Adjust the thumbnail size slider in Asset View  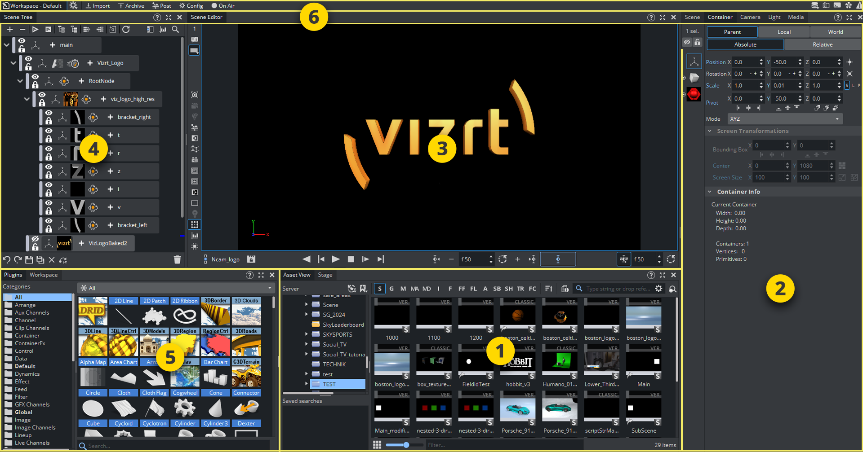click(x=406, y=445)
